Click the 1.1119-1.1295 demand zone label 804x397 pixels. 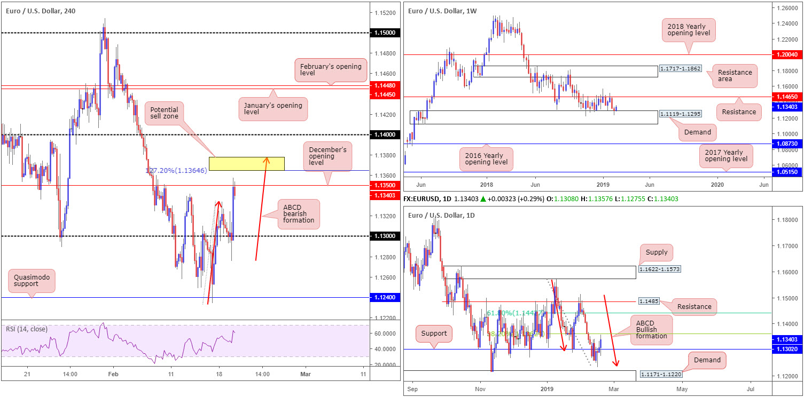coord(679,114)
